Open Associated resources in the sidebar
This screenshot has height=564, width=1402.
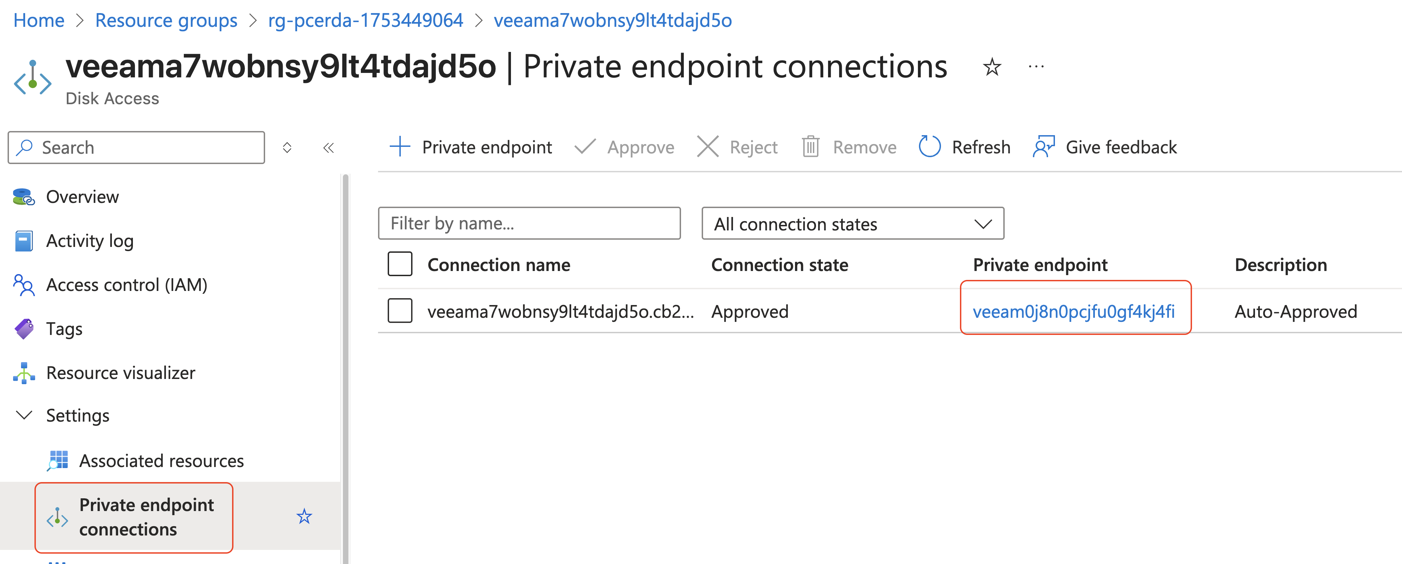[x=161, y=461]
